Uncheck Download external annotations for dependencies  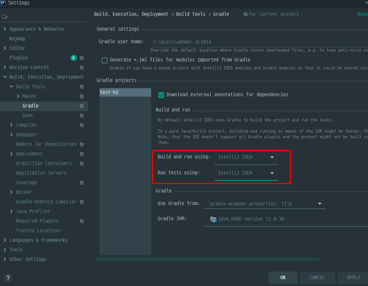pyautogui.click(x=161, y=95)
